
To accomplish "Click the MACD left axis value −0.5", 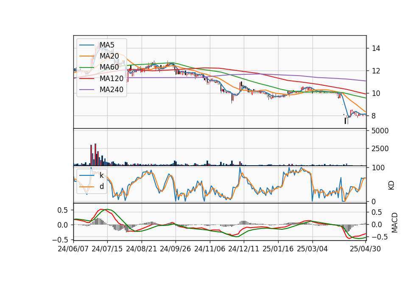I will [60, 239].
